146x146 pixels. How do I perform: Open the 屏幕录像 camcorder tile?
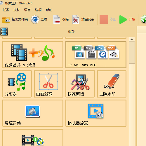(33, 113)
